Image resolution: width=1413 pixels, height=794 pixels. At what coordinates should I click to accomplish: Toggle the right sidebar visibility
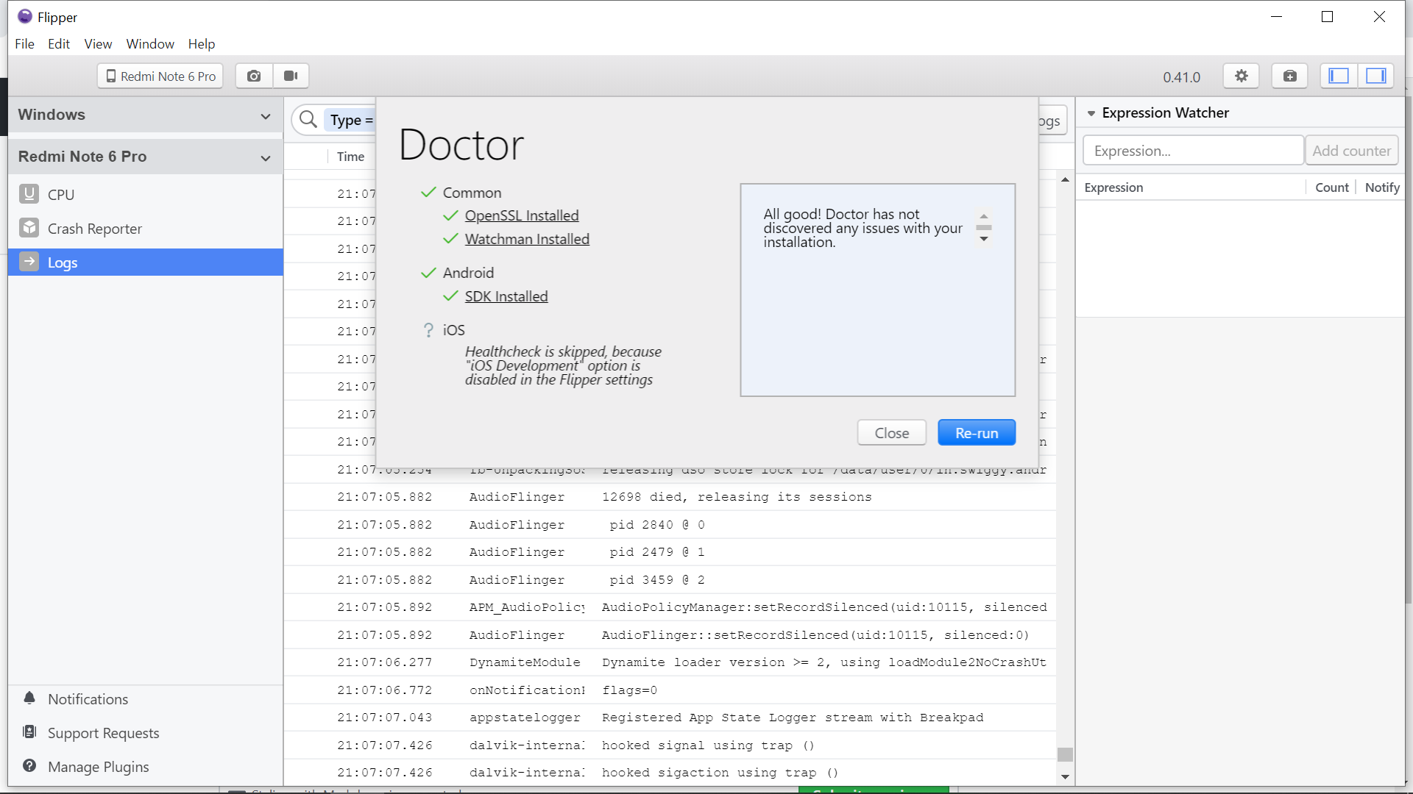tap(1375, 76)
